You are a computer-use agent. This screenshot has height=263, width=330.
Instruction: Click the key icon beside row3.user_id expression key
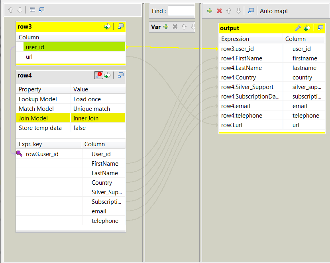point(19,153)
